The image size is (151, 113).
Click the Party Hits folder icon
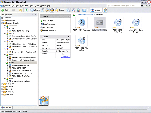5,89
